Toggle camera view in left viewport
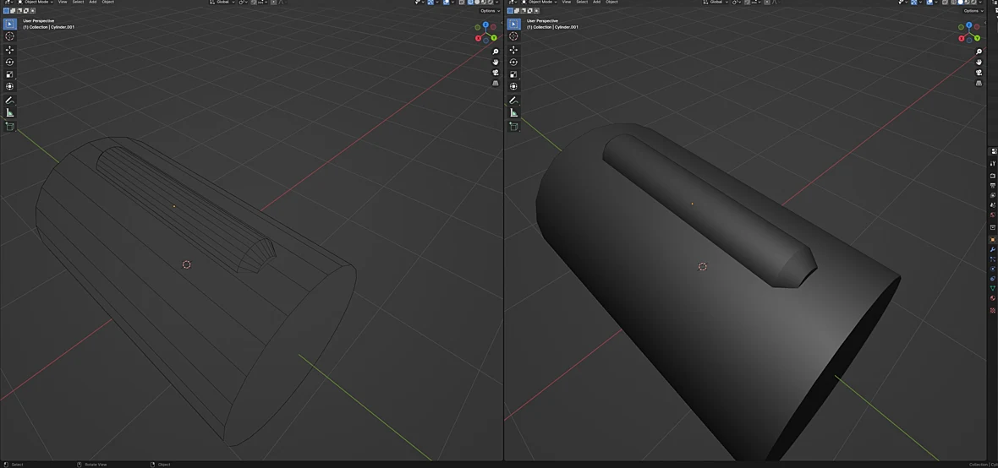The width and height of the screenshot is (998, 468). (x=495, y=73)
